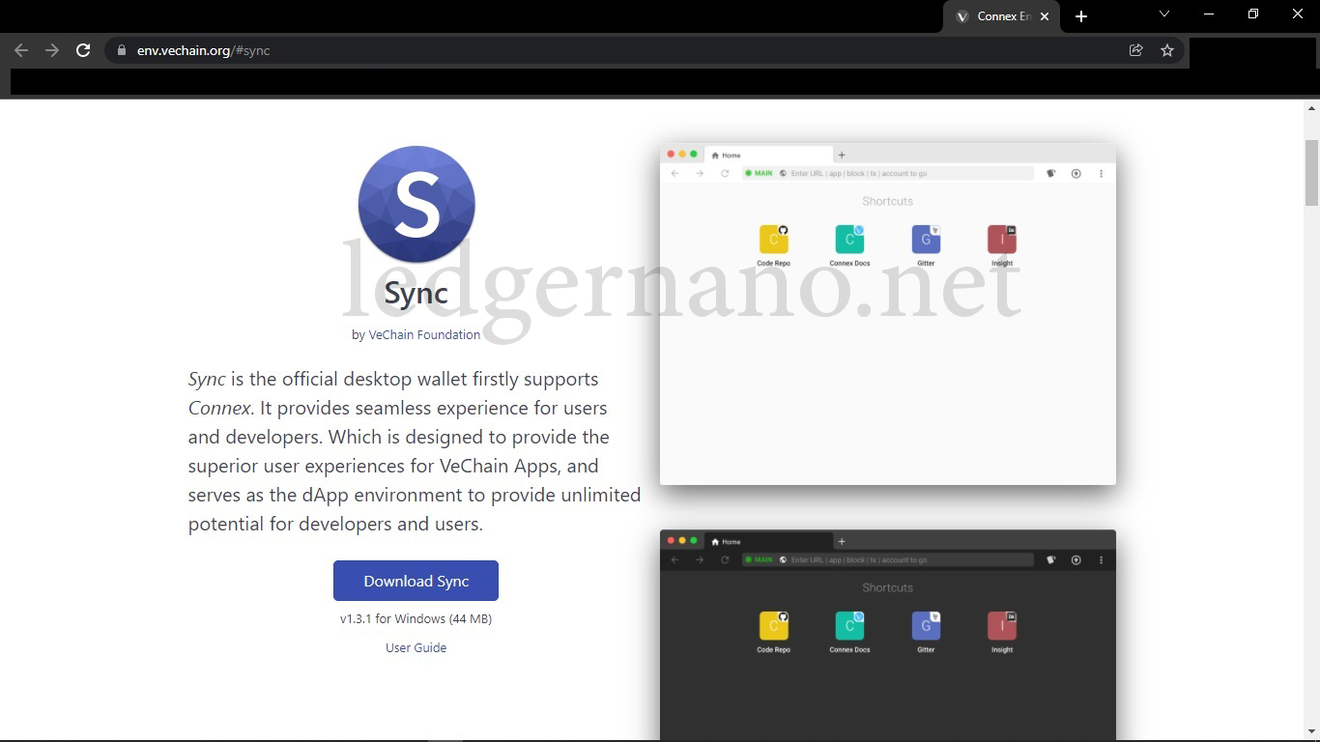Viewport: 1320px width, 742px height.
Task: Click the 'Shortcuts' label in light screenshot
Action: point(887,201)
